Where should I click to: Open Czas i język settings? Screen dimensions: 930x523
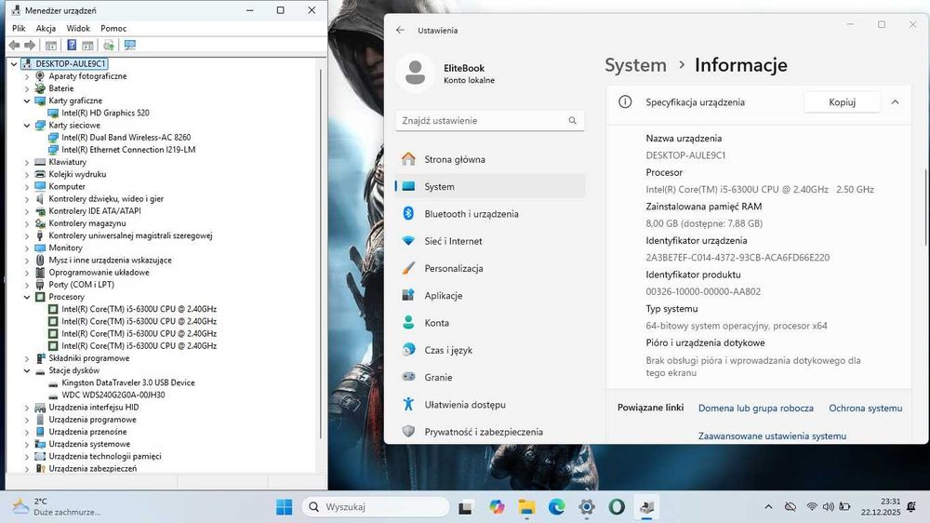[490, 350]
